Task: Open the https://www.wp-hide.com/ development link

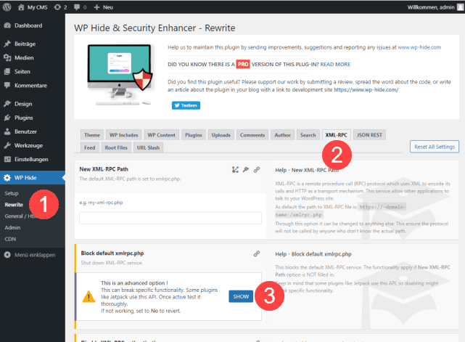Action: [x=366, y=89]
